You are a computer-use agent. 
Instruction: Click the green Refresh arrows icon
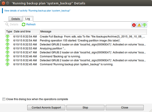(x=23, y=24)
